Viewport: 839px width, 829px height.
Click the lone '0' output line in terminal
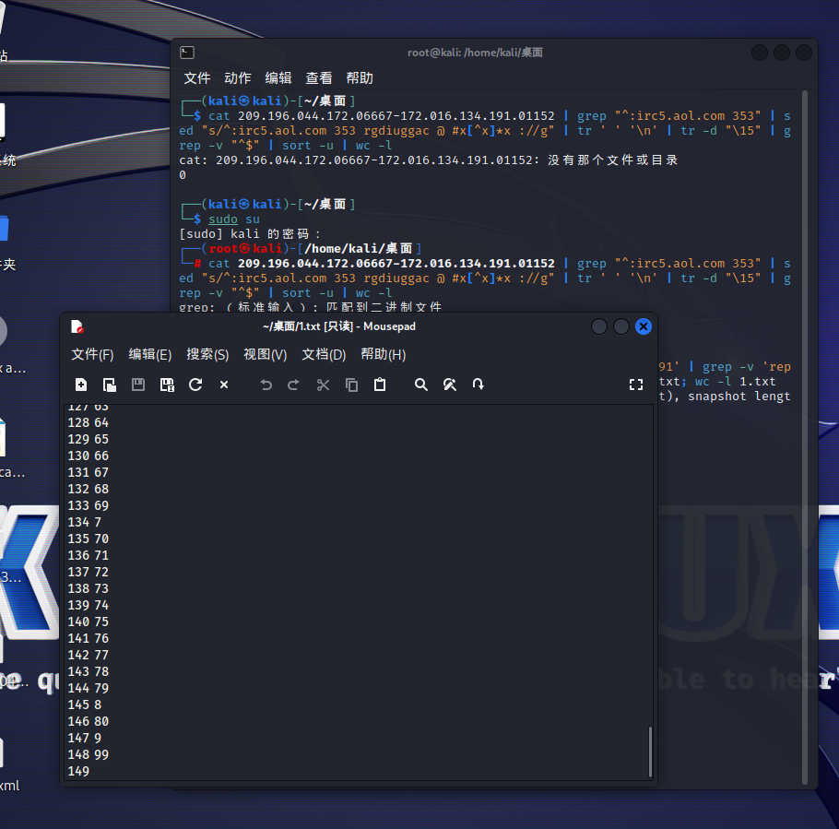coord(183,175)
